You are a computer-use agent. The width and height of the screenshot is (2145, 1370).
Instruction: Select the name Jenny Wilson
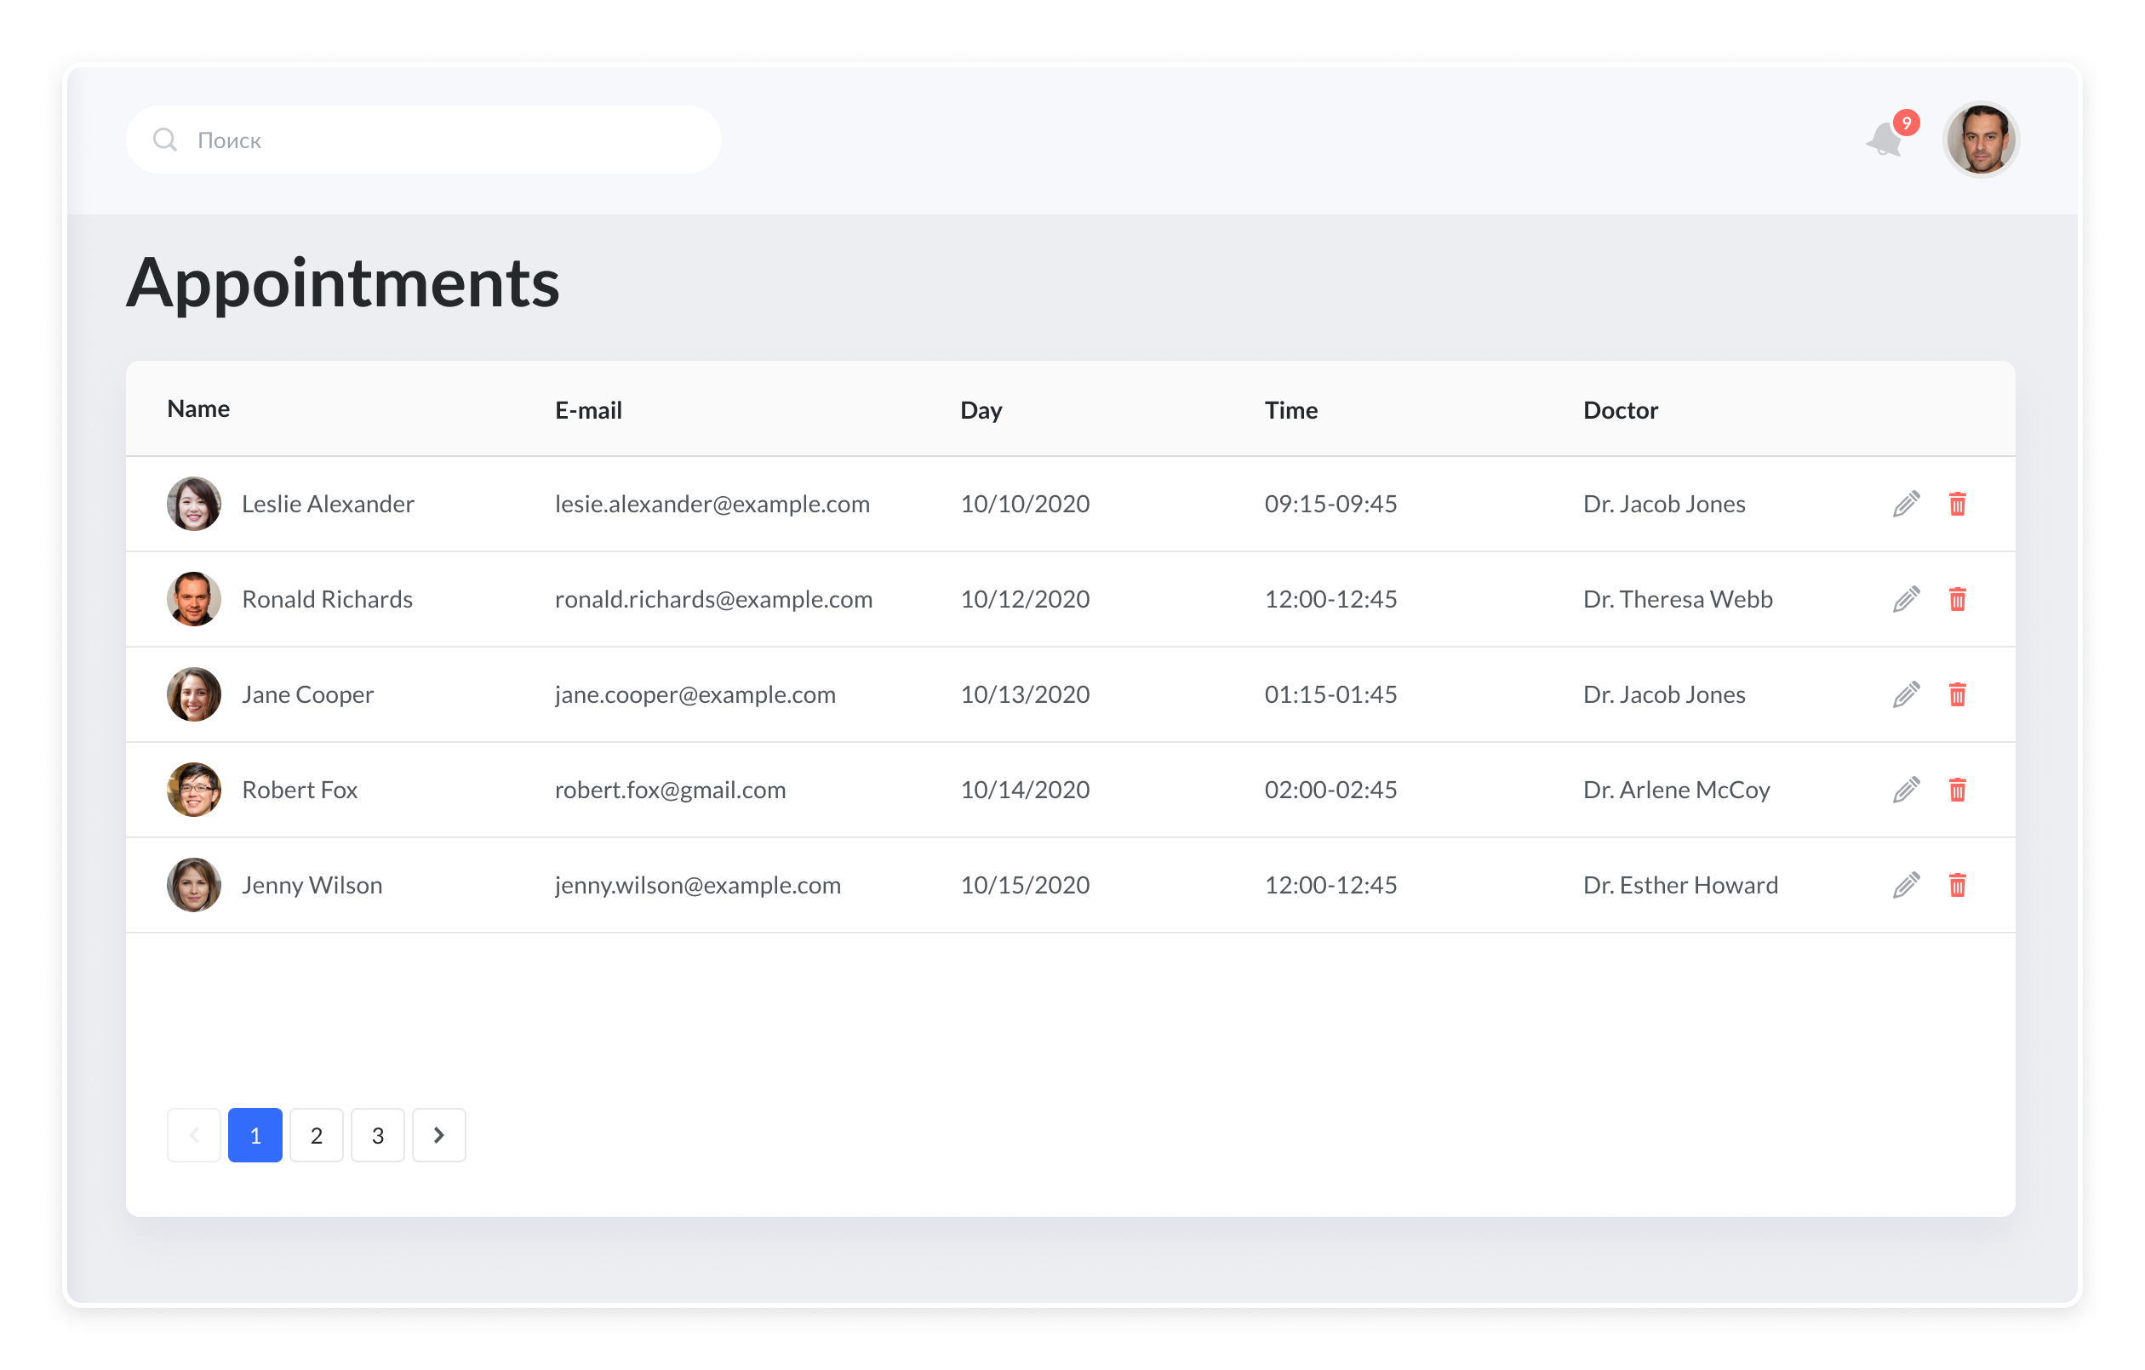click(312, 886)
